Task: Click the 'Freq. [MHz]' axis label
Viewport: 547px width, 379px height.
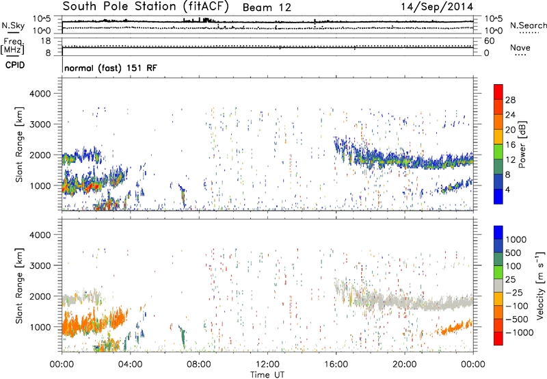Action: 13,47
